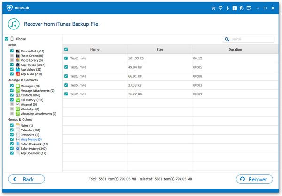Image resolution: width=282 pixels, height=196 pixels.
Task: Select Voice Memos (5) in sidebar
Action: tap(31, 139)
